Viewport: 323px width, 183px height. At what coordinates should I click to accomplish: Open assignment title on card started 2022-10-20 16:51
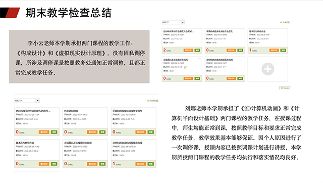point(179,31)
